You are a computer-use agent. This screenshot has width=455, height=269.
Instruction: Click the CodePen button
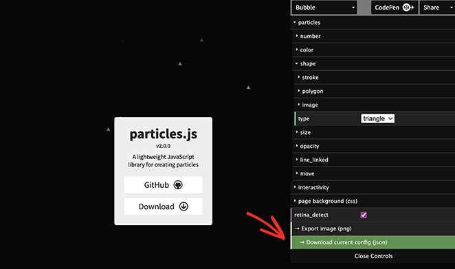395,8
